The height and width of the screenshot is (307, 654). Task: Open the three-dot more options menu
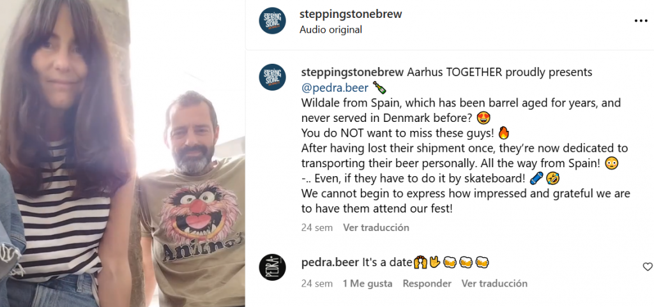[641, 21]
